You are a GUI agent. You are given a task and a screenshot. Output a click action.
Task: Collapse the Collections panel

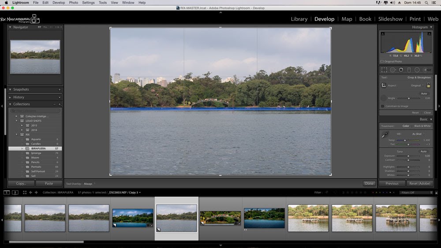pyautogui.click(x=10, y=104)
